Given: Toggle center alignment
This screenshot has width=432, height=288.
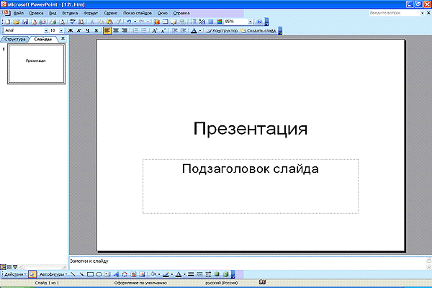Looking at the screenshot, I should 116,30.
